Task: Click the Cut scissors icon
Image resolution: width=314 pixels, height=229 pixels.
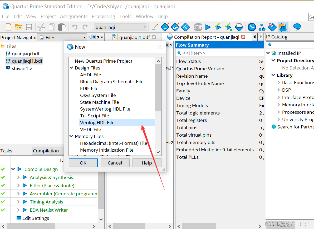Action: tap(41, 27)
